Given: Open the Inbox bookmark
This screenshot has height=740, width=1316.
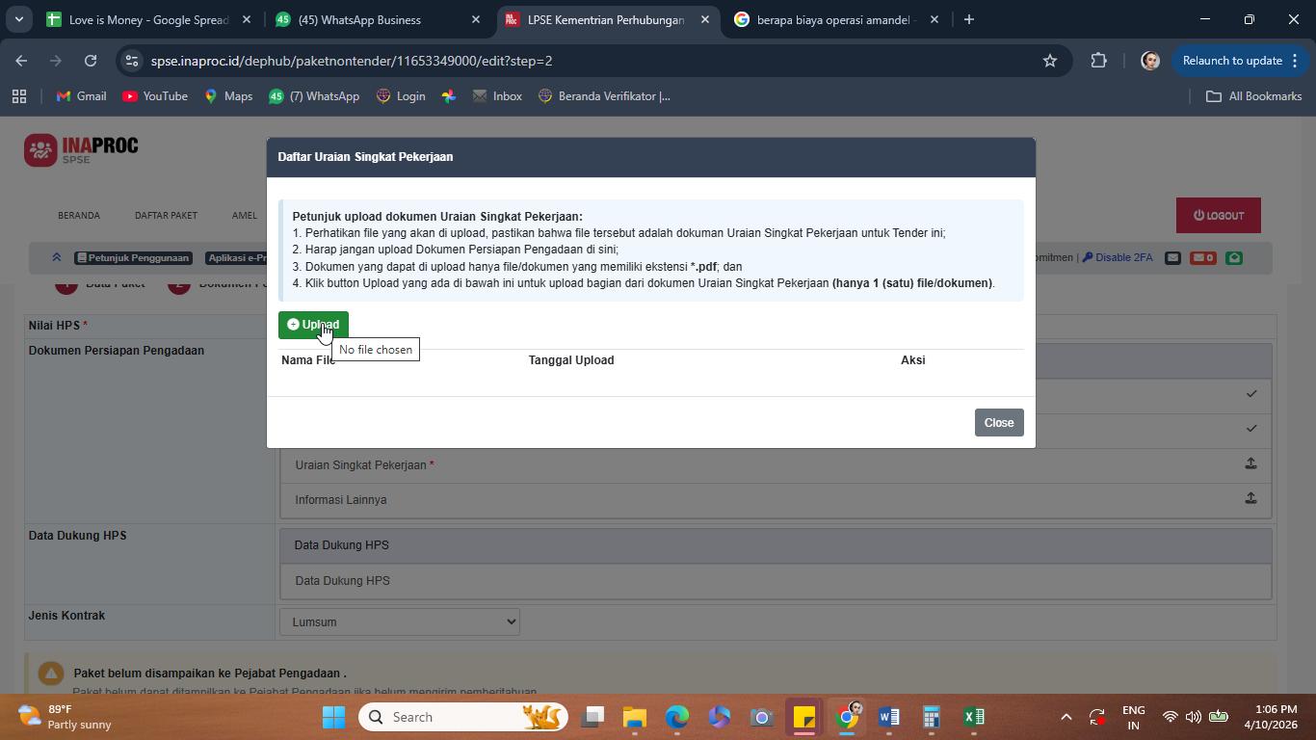Looking at the screenshot, I should [x=496, y=96].
